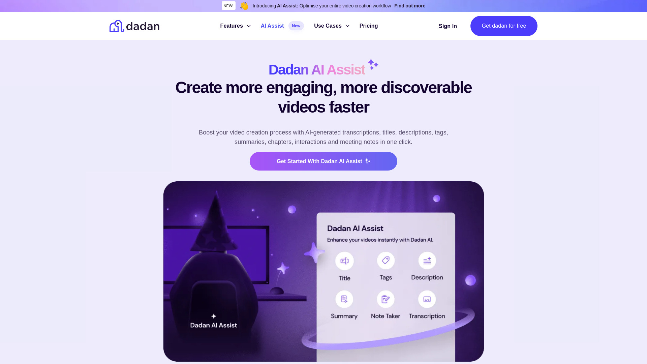Toggle the NEW badge announcement banner
Screen dimensions: 647x364
[x=228, y=5]
